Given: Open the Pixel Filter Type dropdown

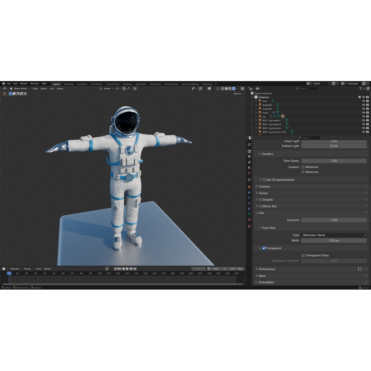Looking at the screenshot, I should pos(333,235).
